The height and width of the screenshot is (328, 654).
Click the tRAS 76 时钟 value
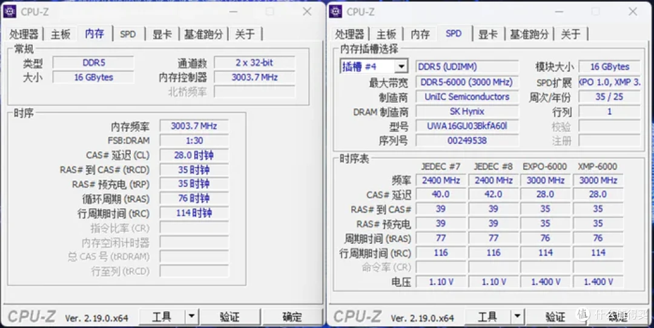tap(194, 198)
